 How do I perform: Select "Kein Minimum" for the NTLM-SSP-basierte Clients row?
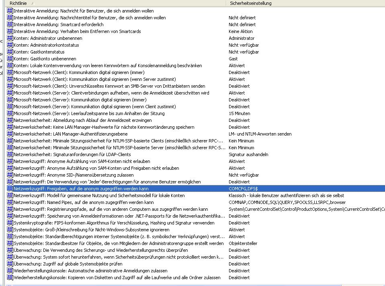tap(242, 141)
